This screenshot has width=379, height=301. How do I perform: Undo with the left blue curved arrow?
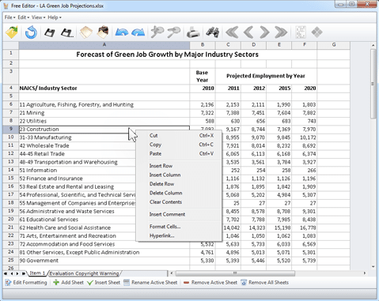pos(122,32)
